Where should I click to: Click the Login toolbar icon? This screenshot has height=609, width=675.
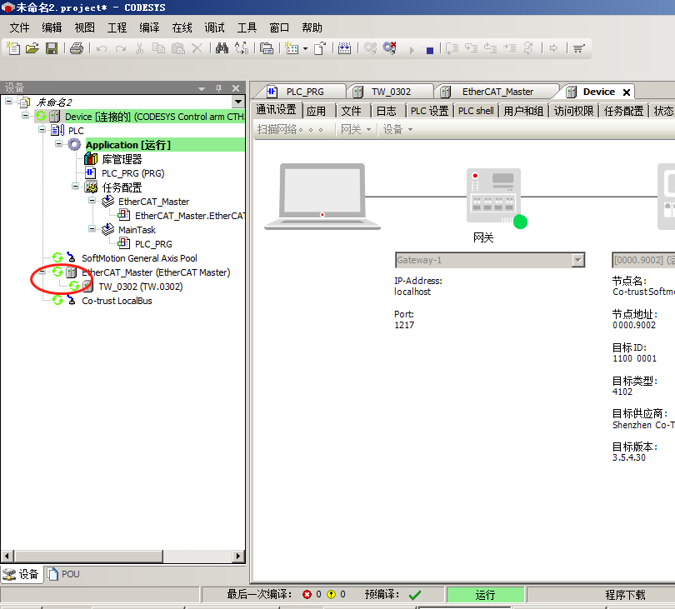tap(370, 48)
